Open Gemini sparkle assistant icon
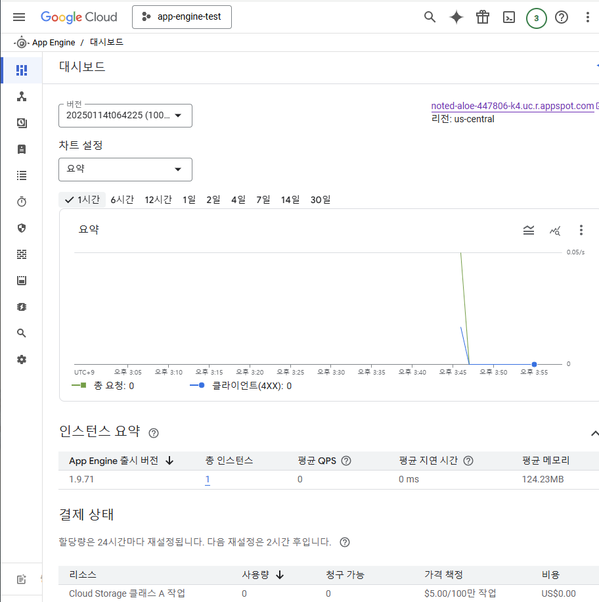The height and width of the screenshot is (602, 599). (456, 17)
